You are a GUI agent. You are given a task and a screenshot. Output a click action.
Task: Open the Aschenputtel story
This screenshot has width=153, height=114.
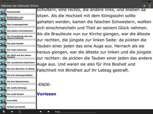click(18, 12)
